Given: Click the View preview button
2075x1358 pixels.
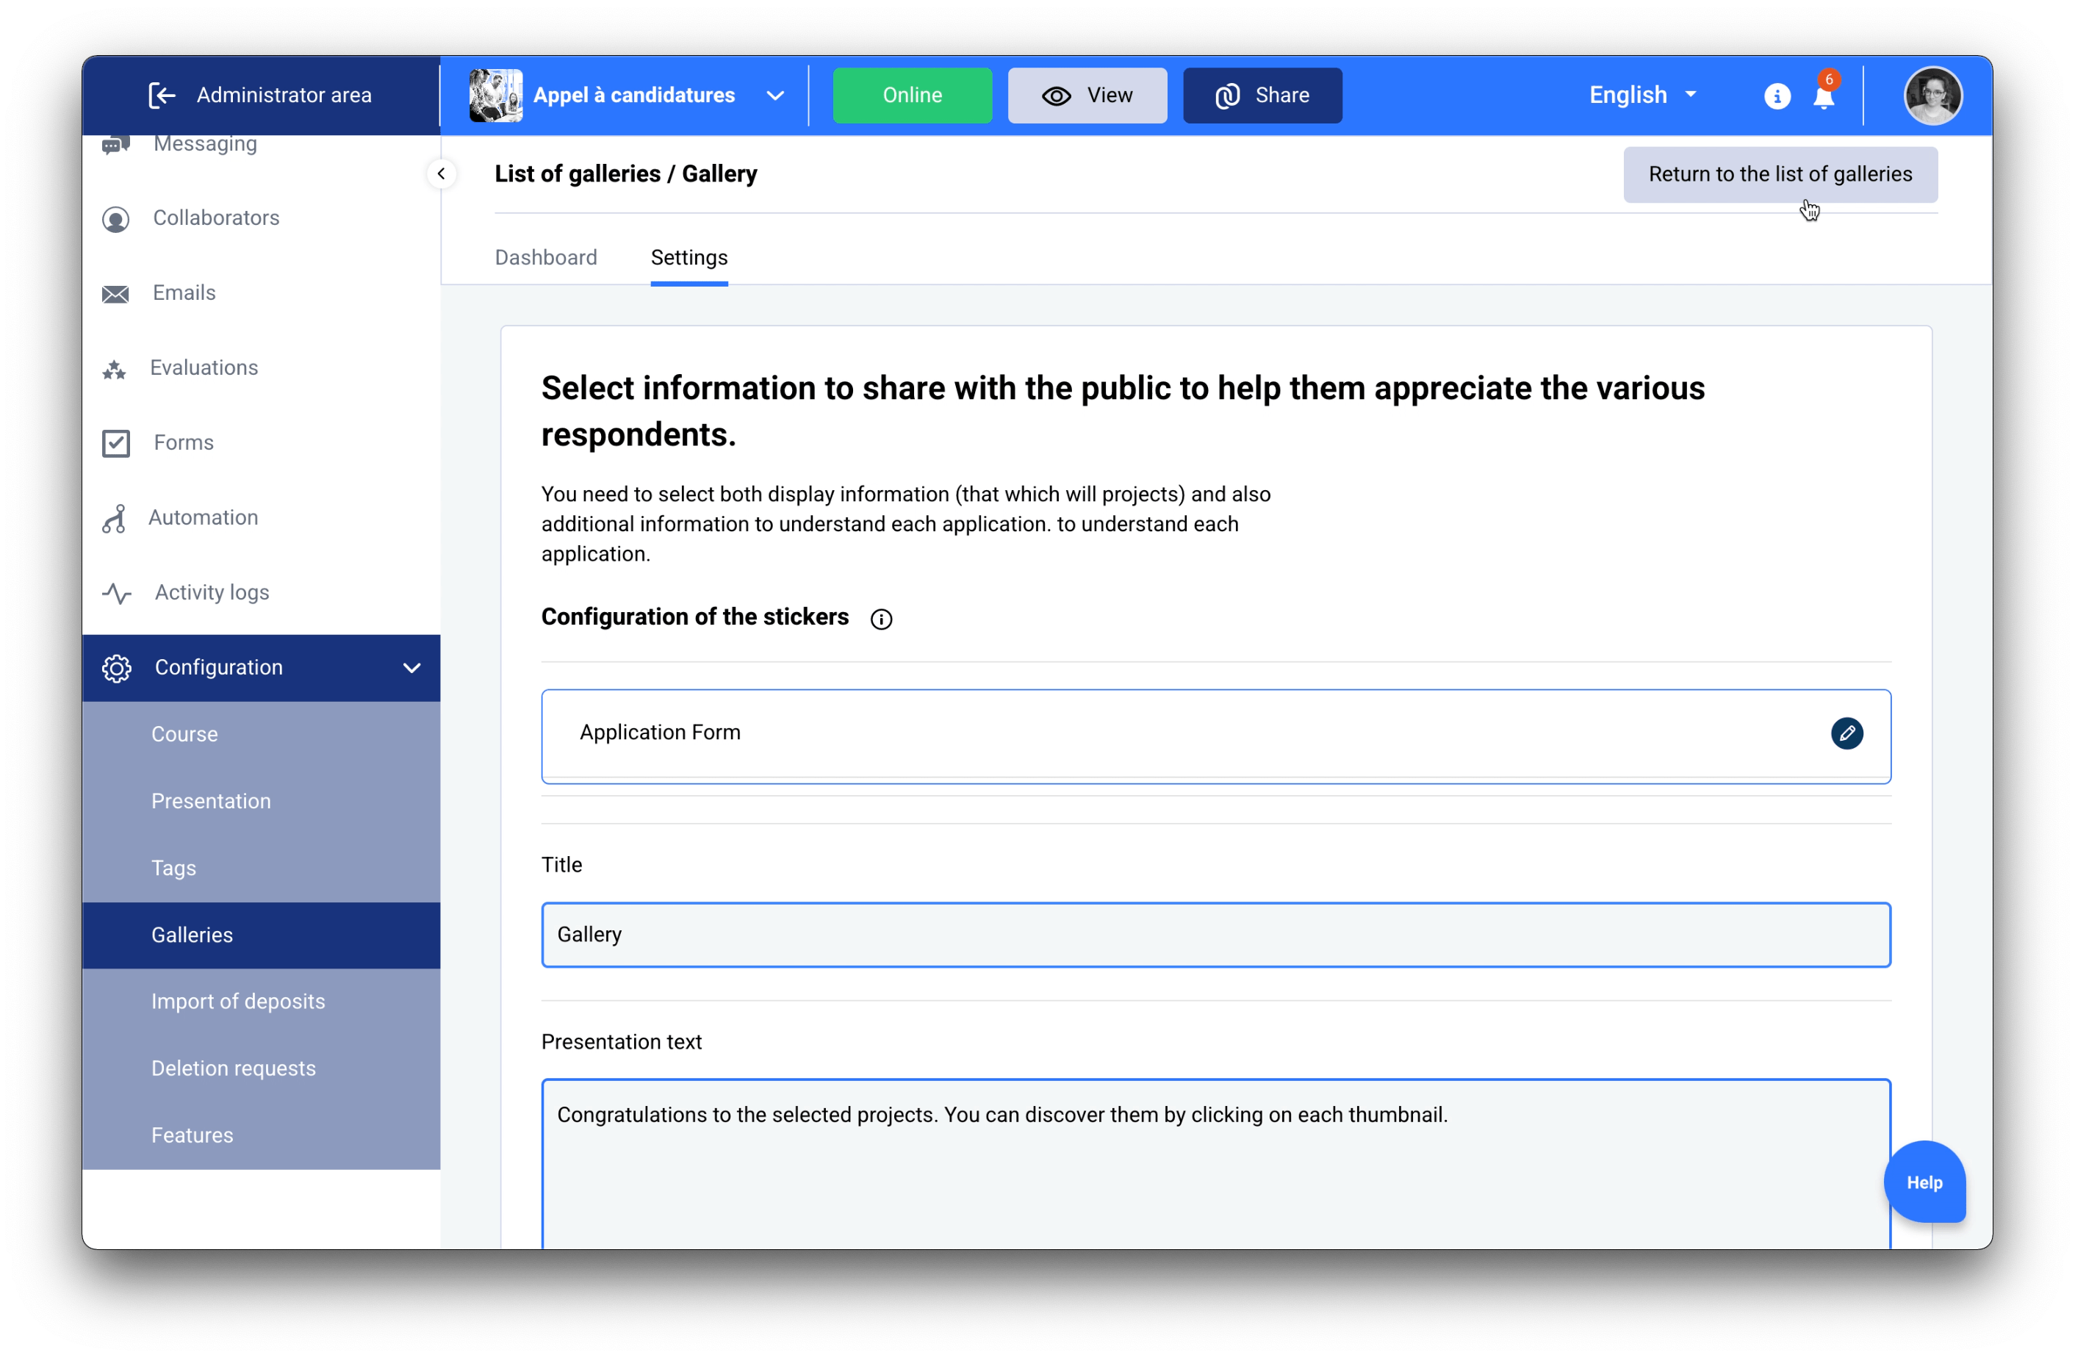Looking at the screenshot, I should [1086, 95].
